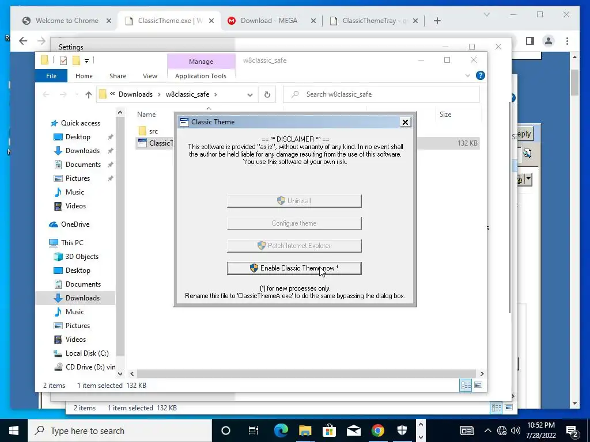This screenshot has height=442, width=590.
Task: Select pinned Desktop under Quick access
Action: (x=78, y=137)
